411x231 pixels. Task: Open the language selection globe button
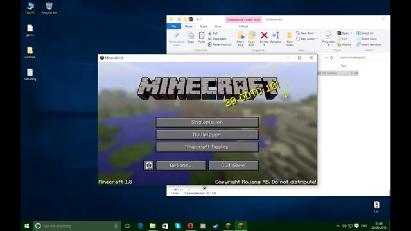pos(149,166)
